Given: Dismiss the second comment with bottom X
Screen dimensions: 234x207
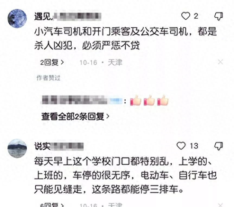Looking at the screenshot, I should point(220,205).
